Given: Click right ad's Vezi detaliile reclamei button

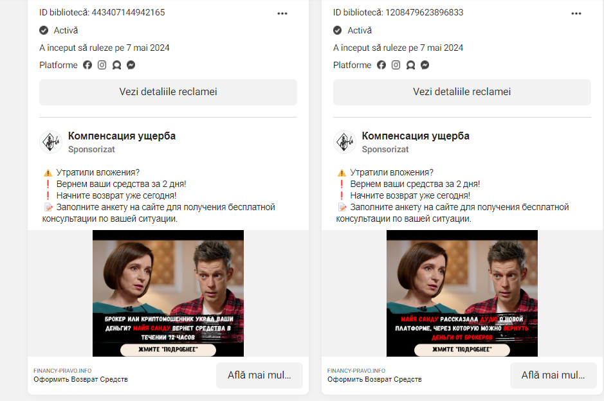Looking at the screenshot, I should [x=462, y=92].
